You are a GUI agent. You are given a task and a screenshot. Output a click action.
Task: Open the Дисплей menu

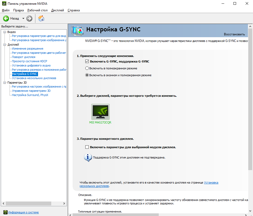pos(58,10)
